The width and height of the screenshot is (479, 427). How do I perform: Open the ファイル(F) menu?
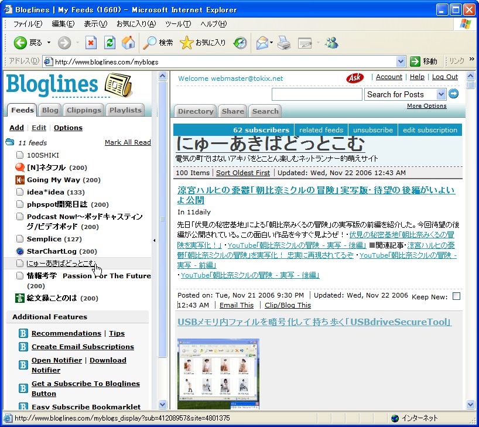point(28,24)
